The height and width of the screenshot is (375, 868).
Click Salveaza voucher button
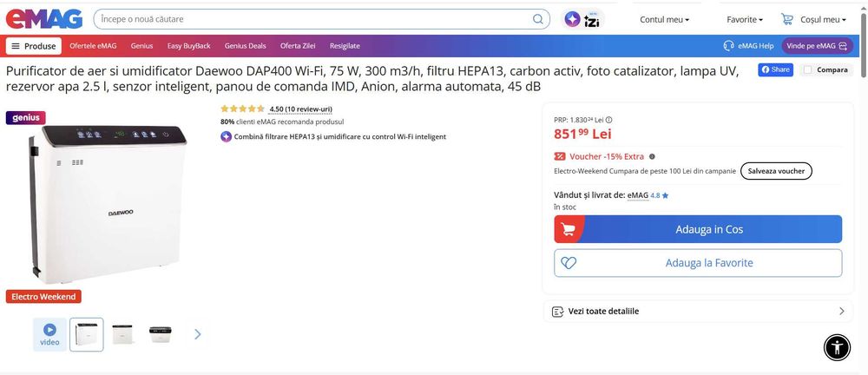(x=776, y=171)
